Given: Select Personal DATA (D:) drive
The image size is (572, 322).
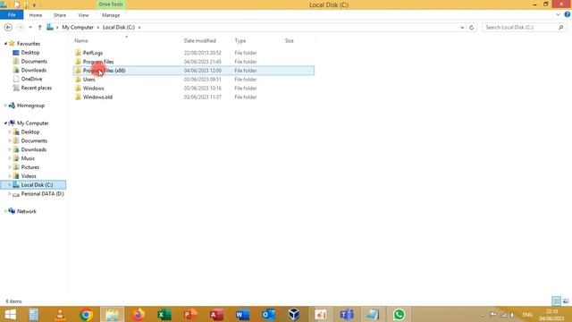Looking at the screenshot, I should tap(42, 193).
